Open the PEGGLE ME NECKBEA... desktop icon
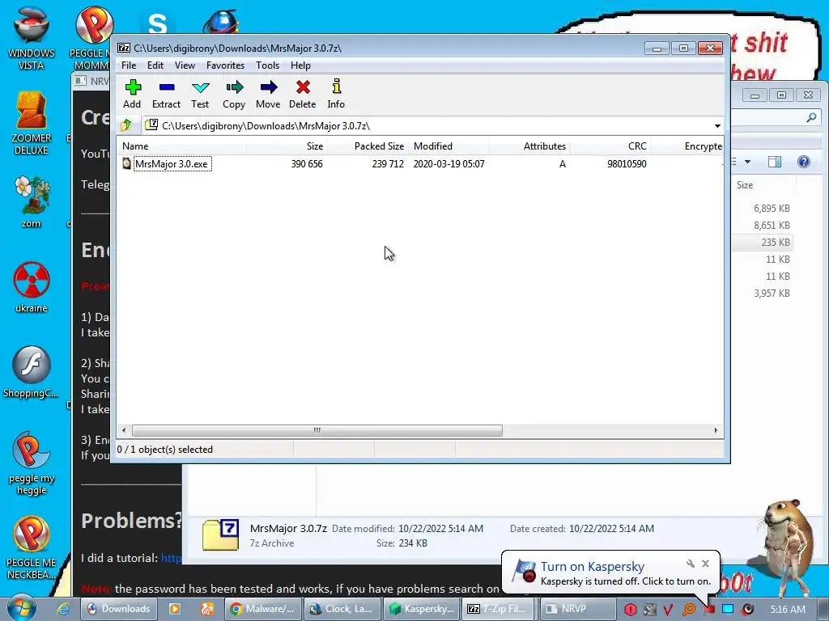Image resolution: width=829 pixels, height=621 pixels. 32,548
